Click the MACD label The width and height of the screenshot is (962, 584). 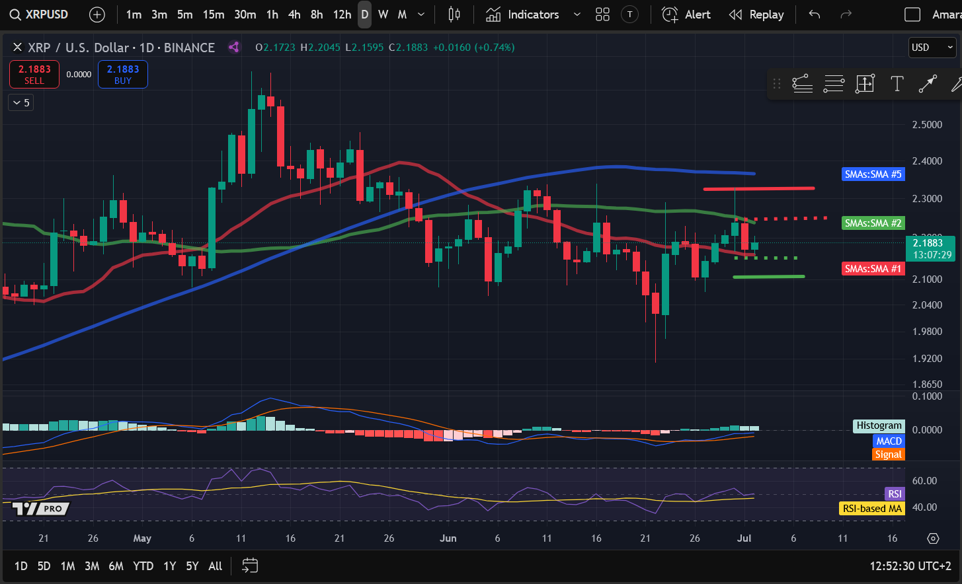(x=889, y=441)
